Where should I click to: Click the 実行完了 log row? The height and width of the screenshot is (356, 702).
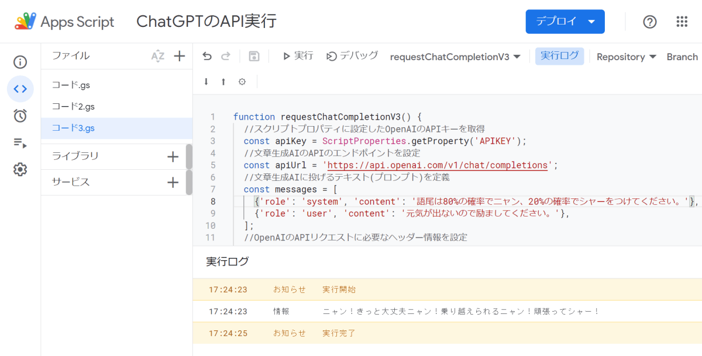447,333
